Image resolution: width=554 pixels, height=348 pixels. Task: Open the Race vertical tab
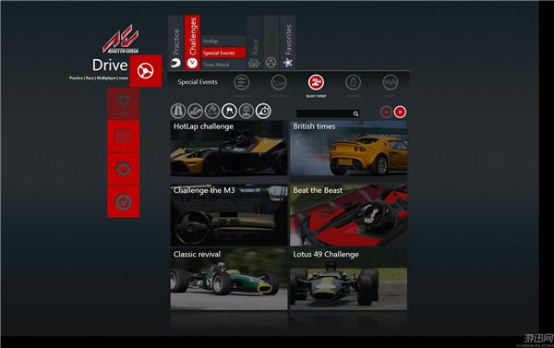coord(255,42)
